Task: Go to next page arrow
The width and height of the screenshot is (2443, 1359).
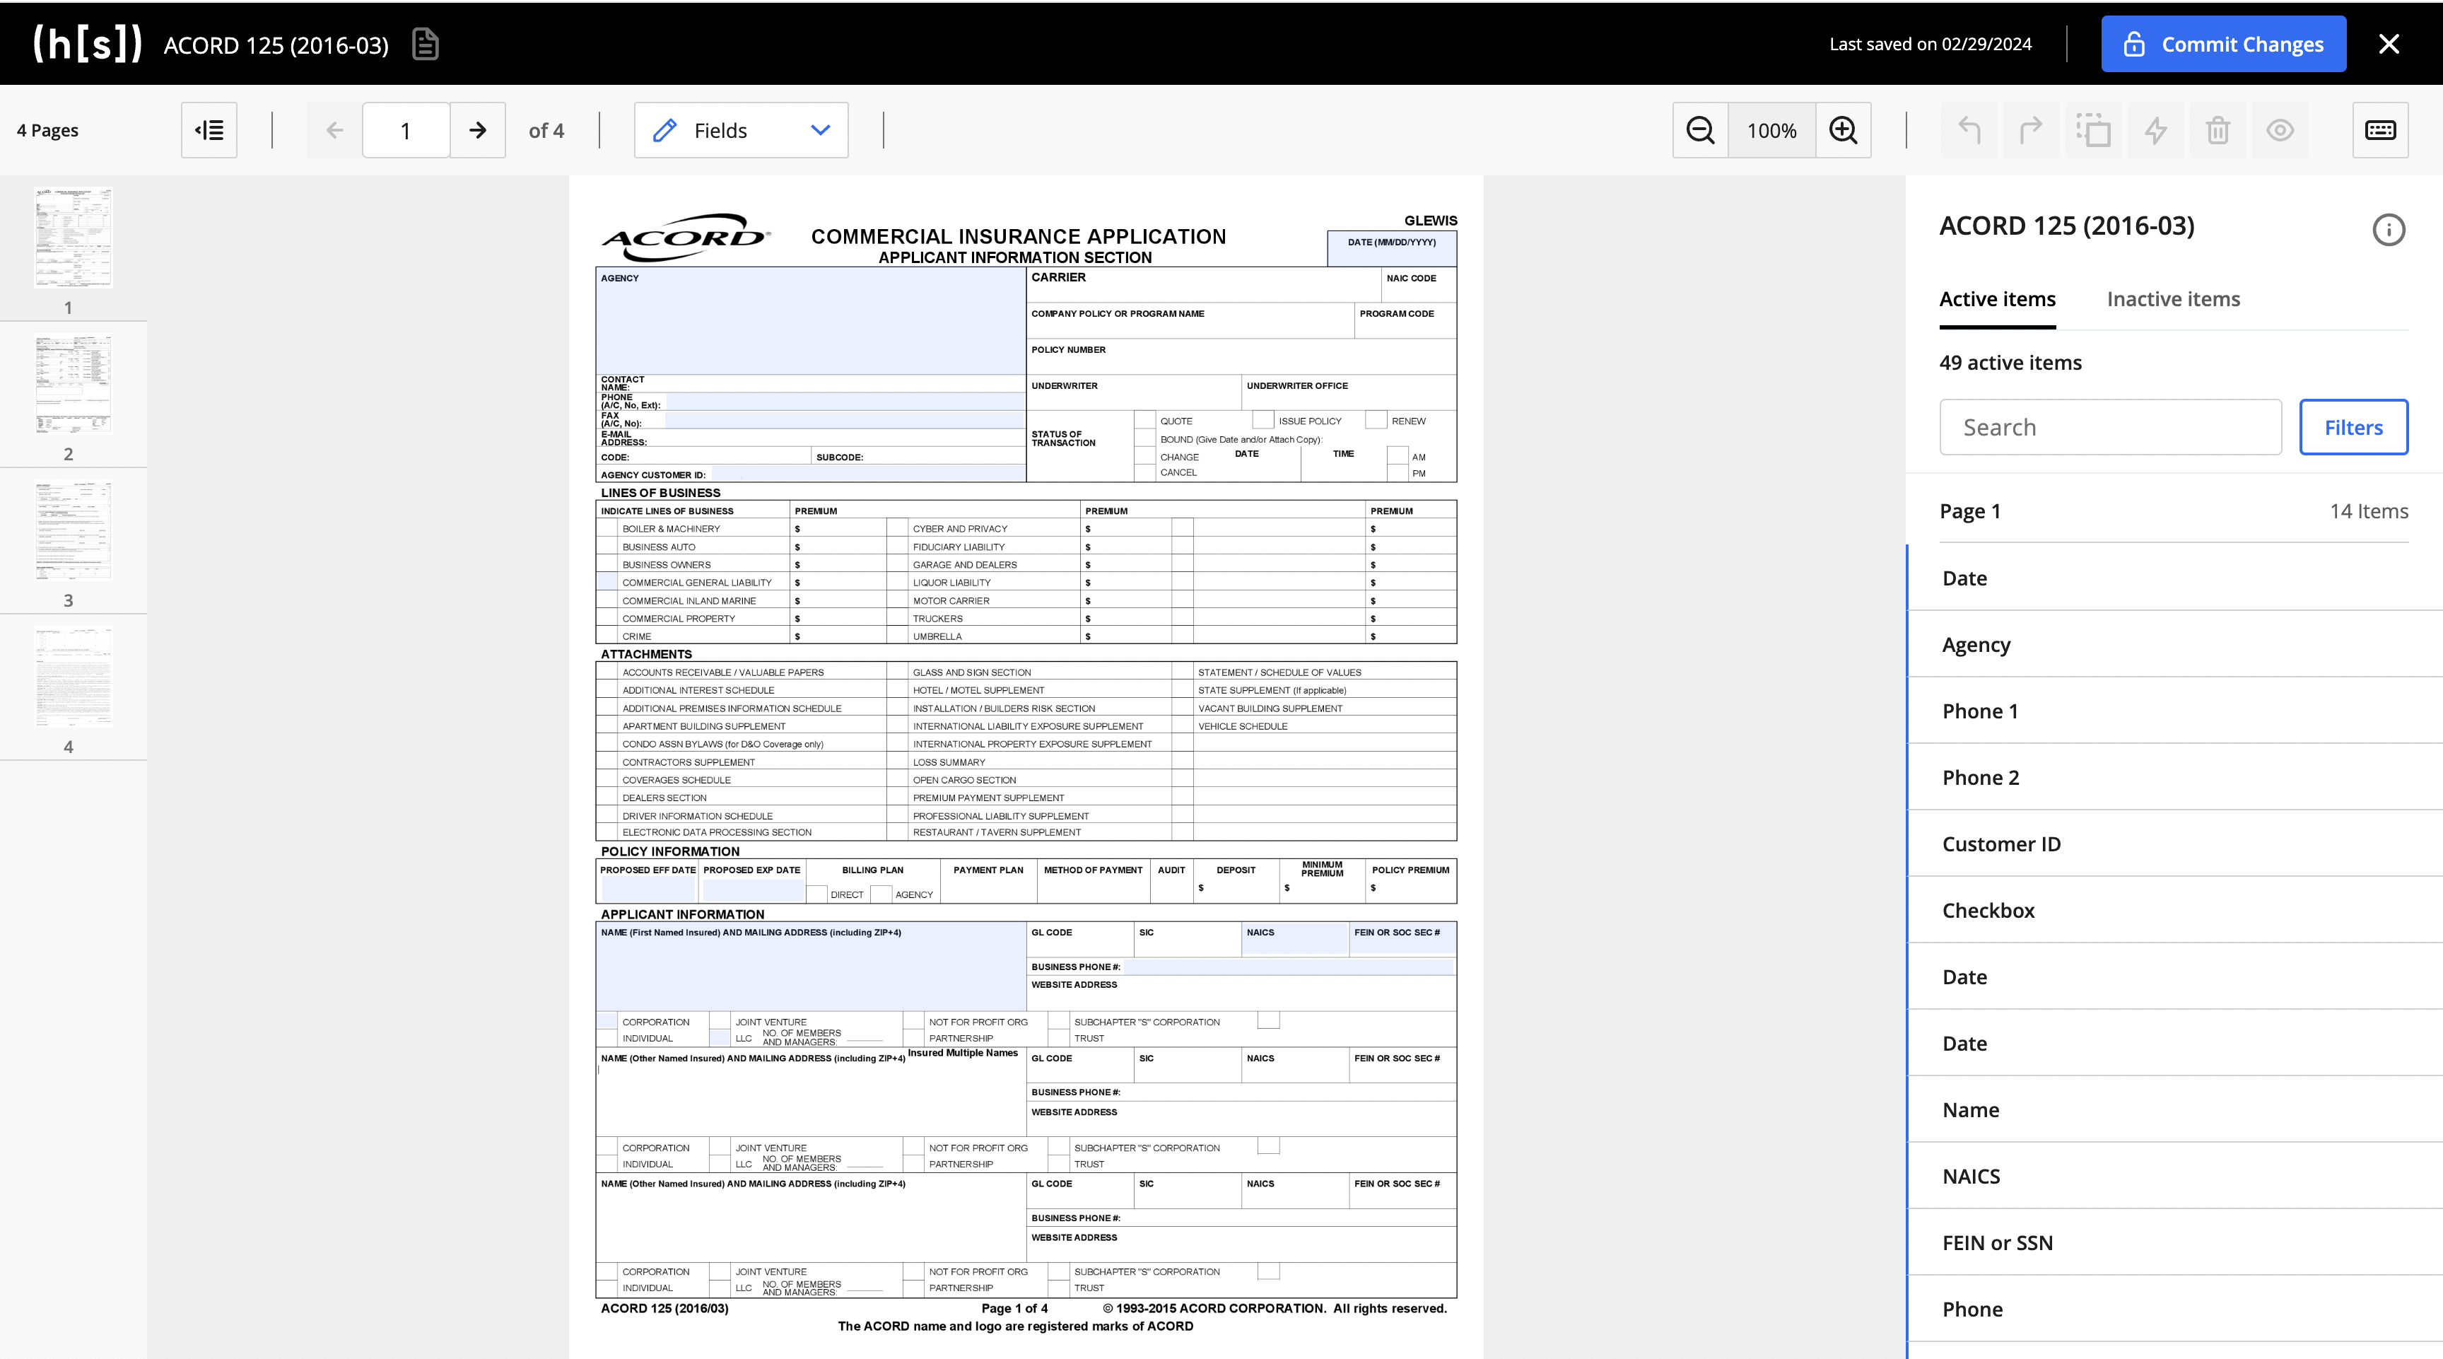Action: coord(477,130)
